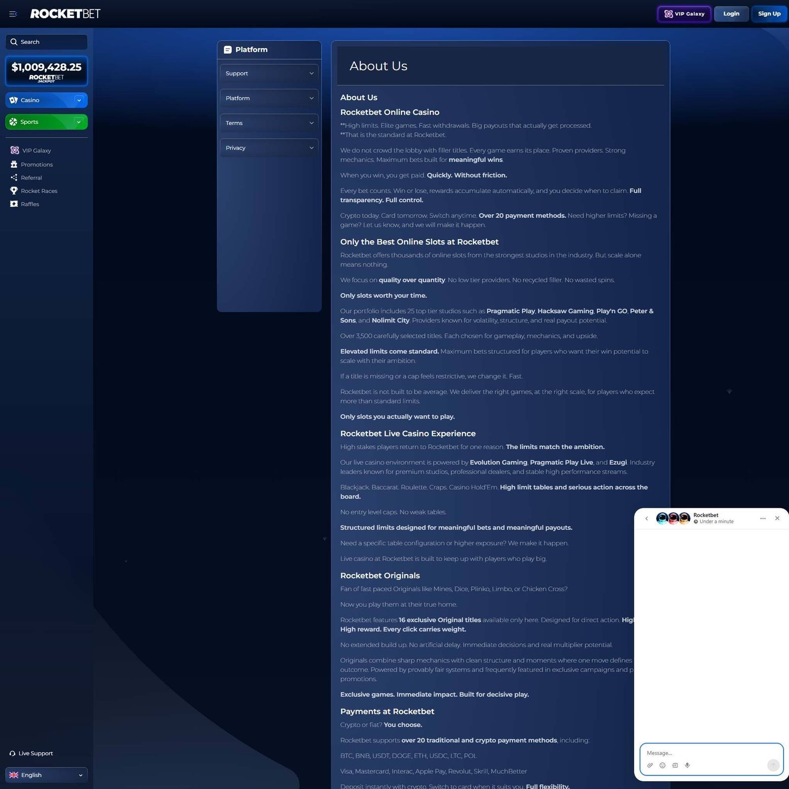Image resolution: width=789 pixels, height=789 pixels.
Task: Click the Rocket Races trophy icon
Action: (14, 191)
